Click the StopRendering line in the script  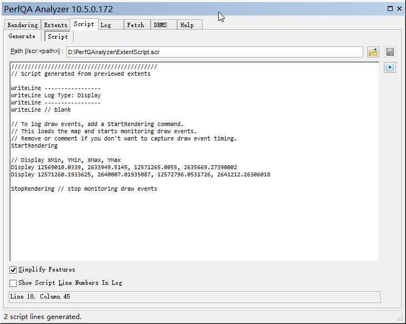click(84, 189)
